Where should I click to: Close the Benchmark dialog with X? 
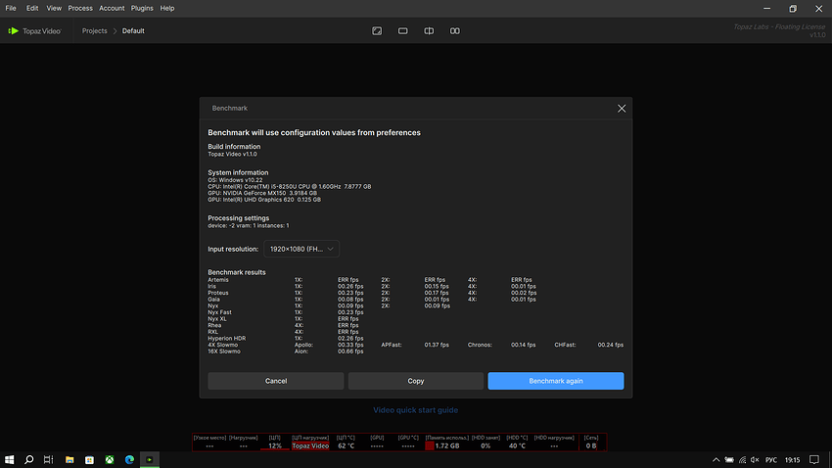click(x=621, y=109)
